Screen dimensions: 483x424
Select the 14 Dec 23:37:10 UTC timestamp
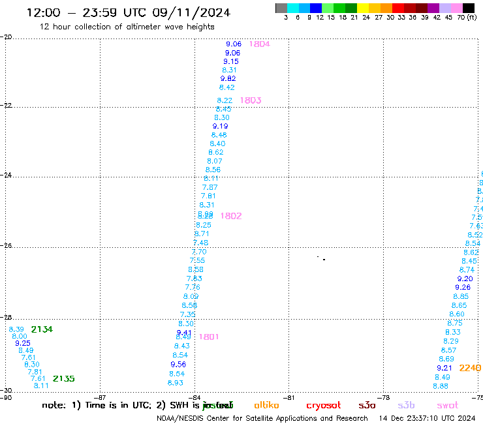[x=427, y=418]
